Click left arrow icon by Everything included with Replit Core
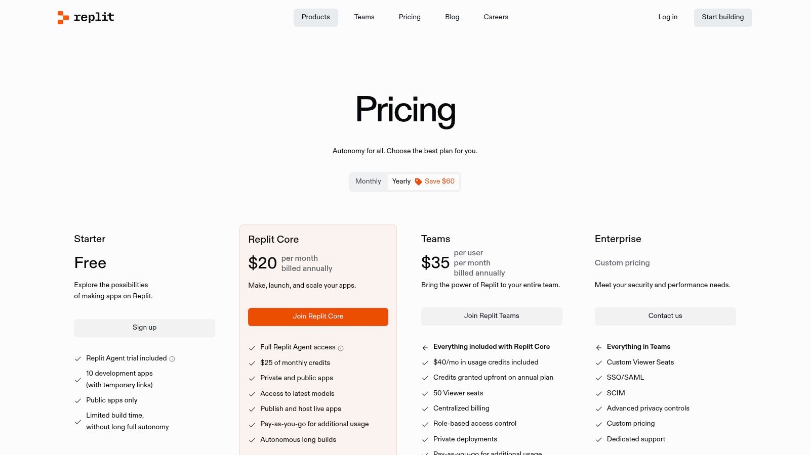This screenshot has height=455, width=810. point(425,348)
